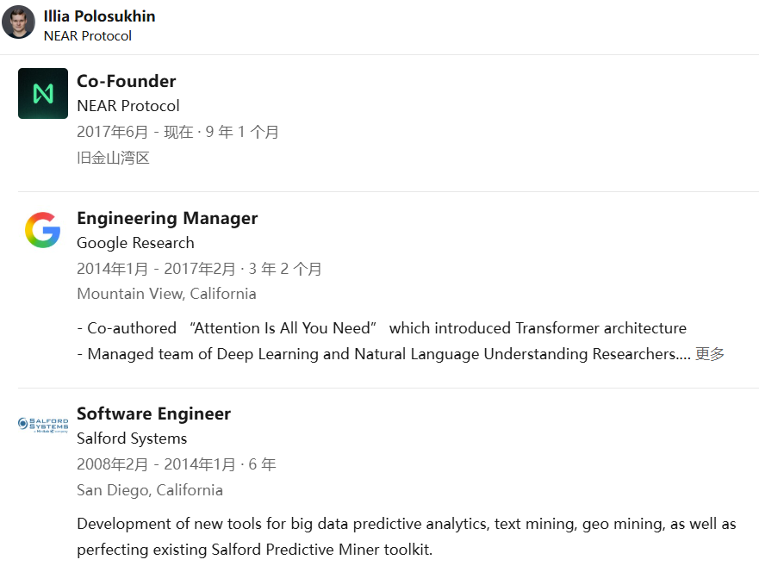This screenshot has width=759, height=566.
Task: Click the 旧金山湾区 location text
Action: [113, 158]
